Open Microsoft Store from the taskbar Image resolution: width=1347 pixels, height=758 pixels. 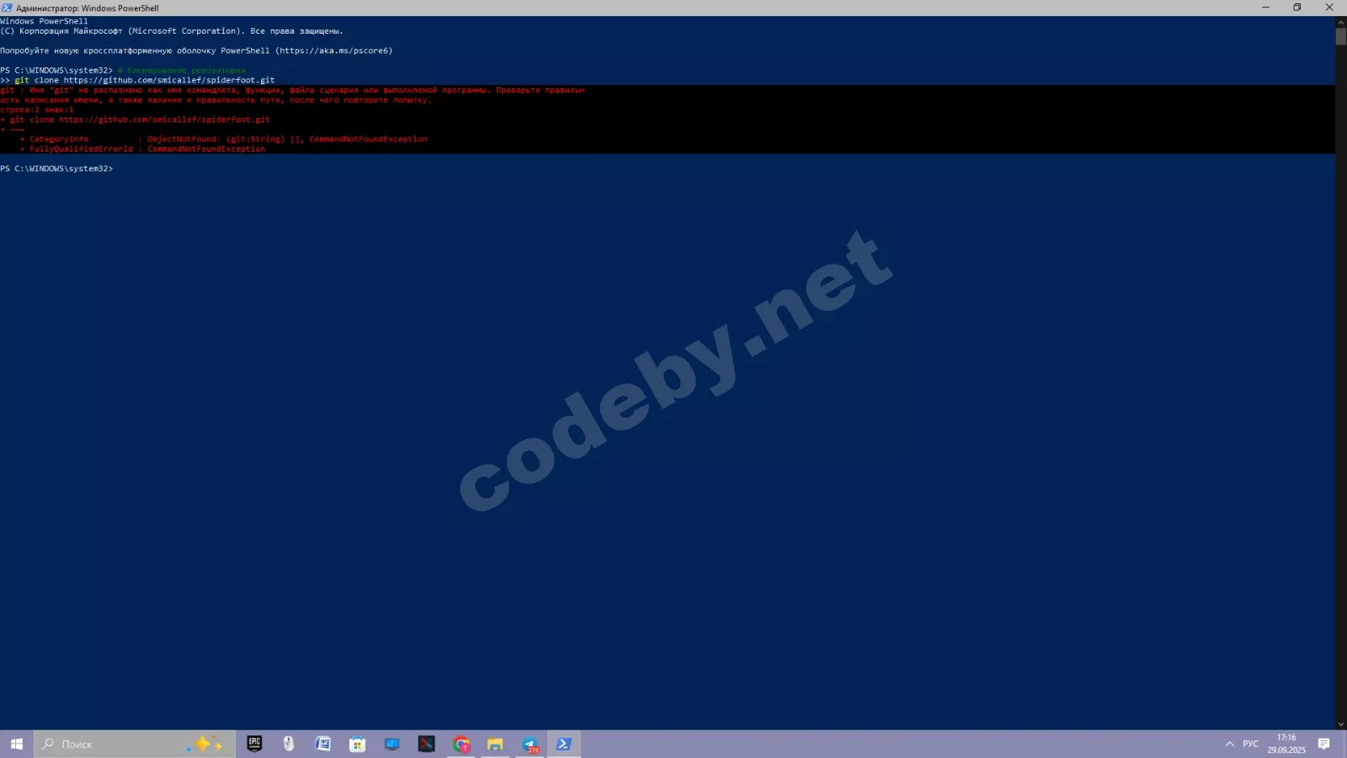[358, 744]
